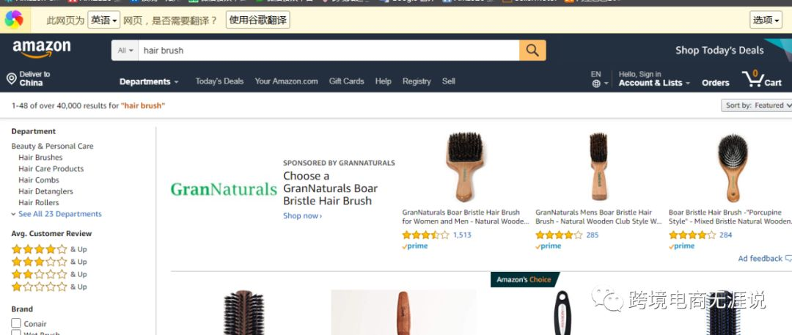Click the GranNaturals brand logo
This screenshot has height=335, width=792.
click(x=224, y=189)
